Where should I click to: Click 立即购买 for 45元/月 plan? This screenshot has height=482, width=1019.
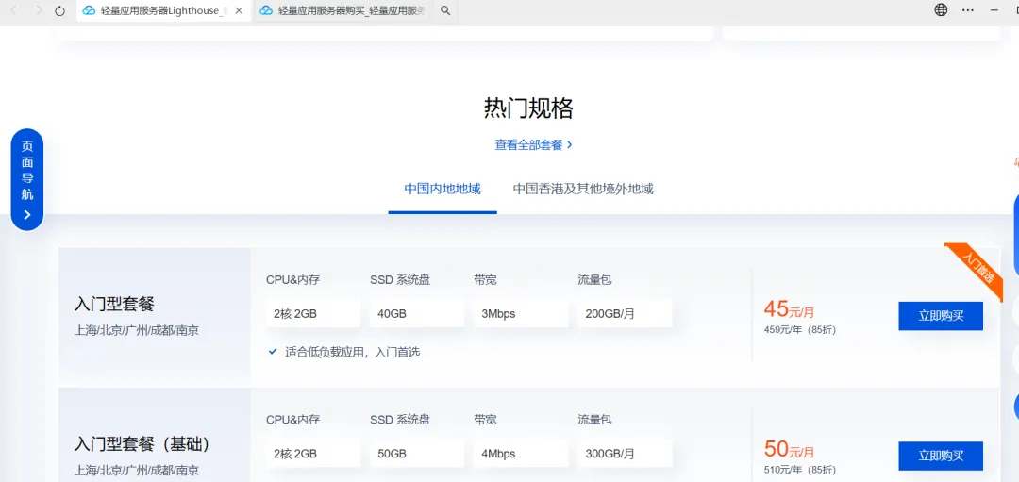(x=941, y=316)
